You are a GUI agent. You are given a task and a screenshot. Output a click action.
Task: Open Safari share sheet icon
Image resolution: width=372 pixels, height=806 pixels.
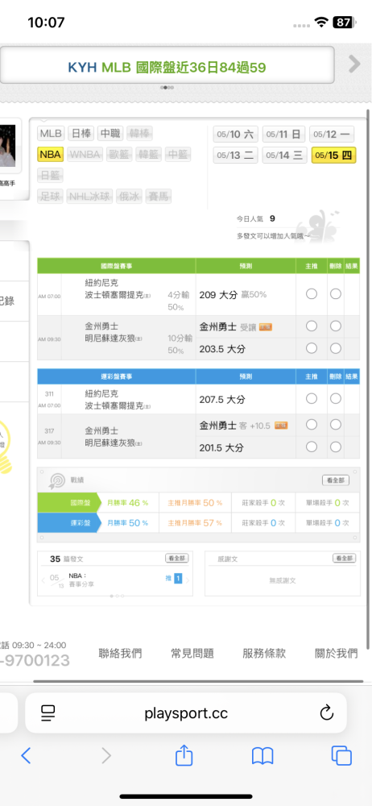pyautogui.click(x=184, y=754)
